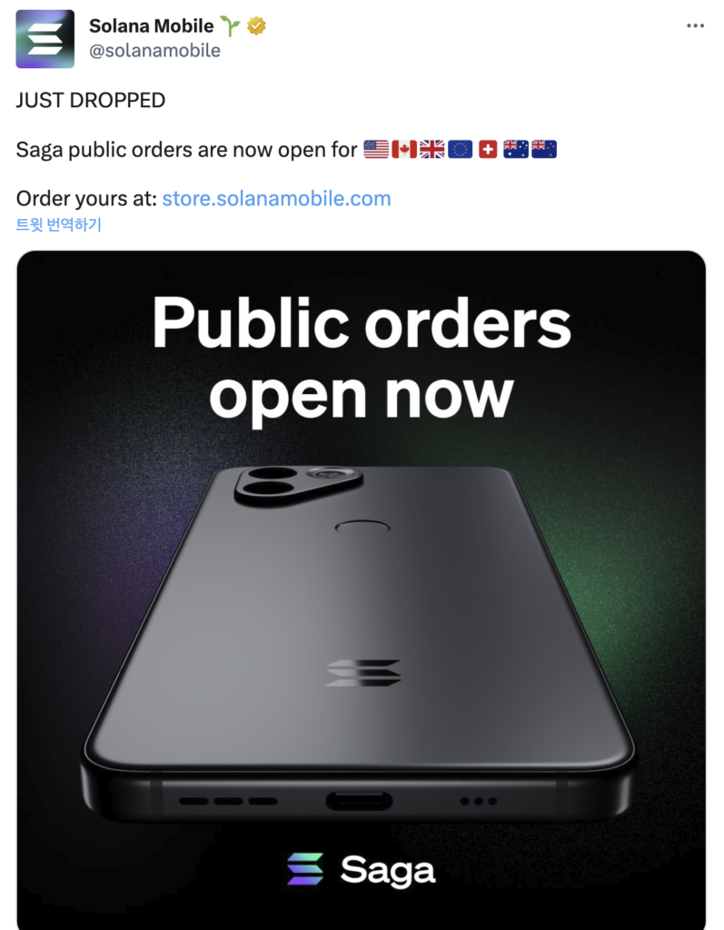
Task: Click the Saga logo at the image bottom
Action: point(362,870)
